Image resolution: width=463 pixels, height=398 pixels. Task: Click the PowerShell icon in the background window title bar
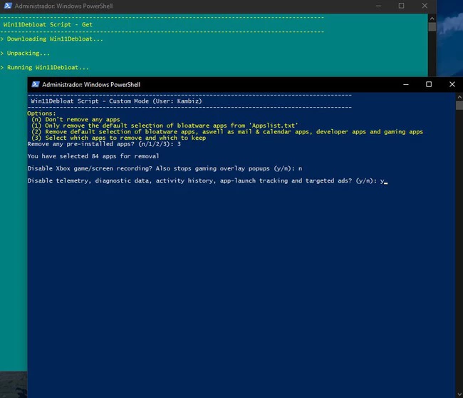pyautogui.click(x=7, y=6)
